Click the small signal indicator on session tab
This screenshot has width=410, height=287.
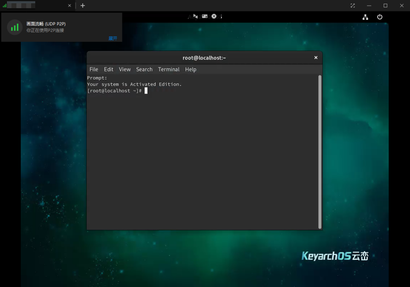(5, 6)
